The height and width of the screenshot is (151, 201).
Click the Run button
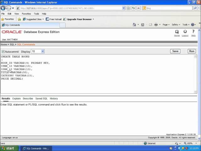click(192, 51)
